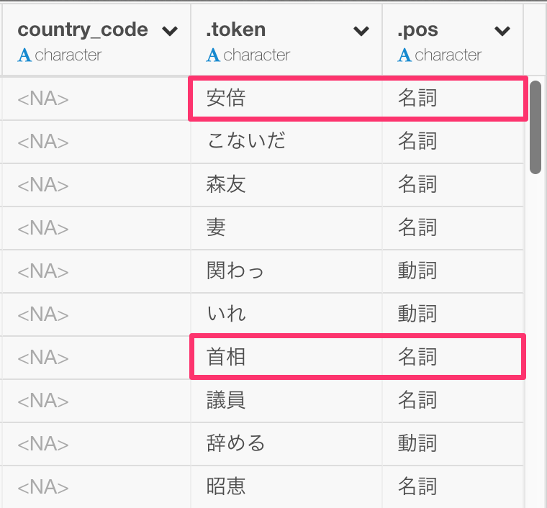
Task: Select the 辞める token cell
Action: [x=235, y=443]
